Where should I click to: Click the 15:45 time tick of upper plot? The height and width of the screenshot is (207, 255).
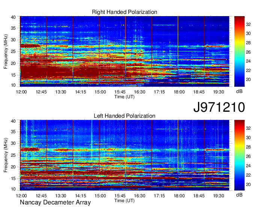pyautogui.click(x=120, y=92)
